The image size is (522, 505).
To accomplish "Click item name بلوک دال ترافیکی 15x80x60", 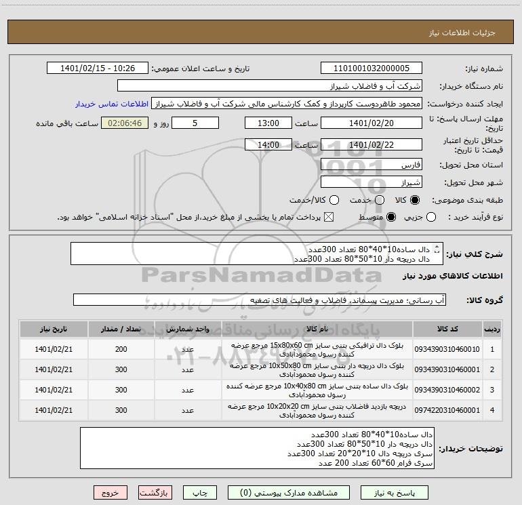I will (317, 350).
